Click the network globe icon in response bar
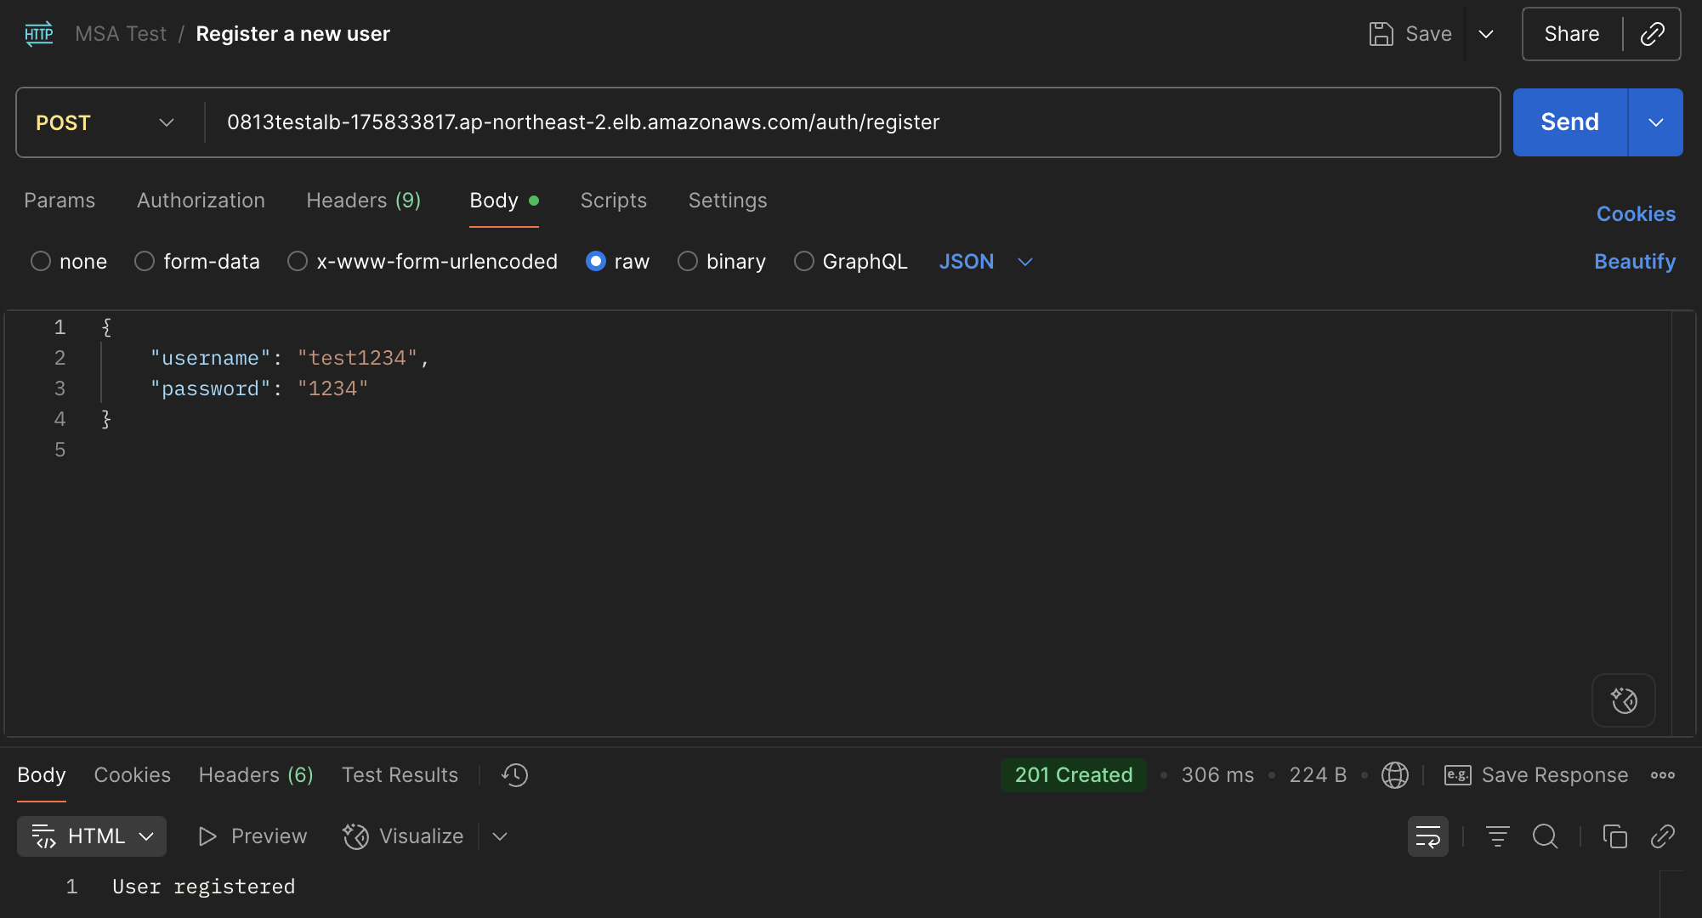1702x918 pixels. click(x=1394, y=775)
